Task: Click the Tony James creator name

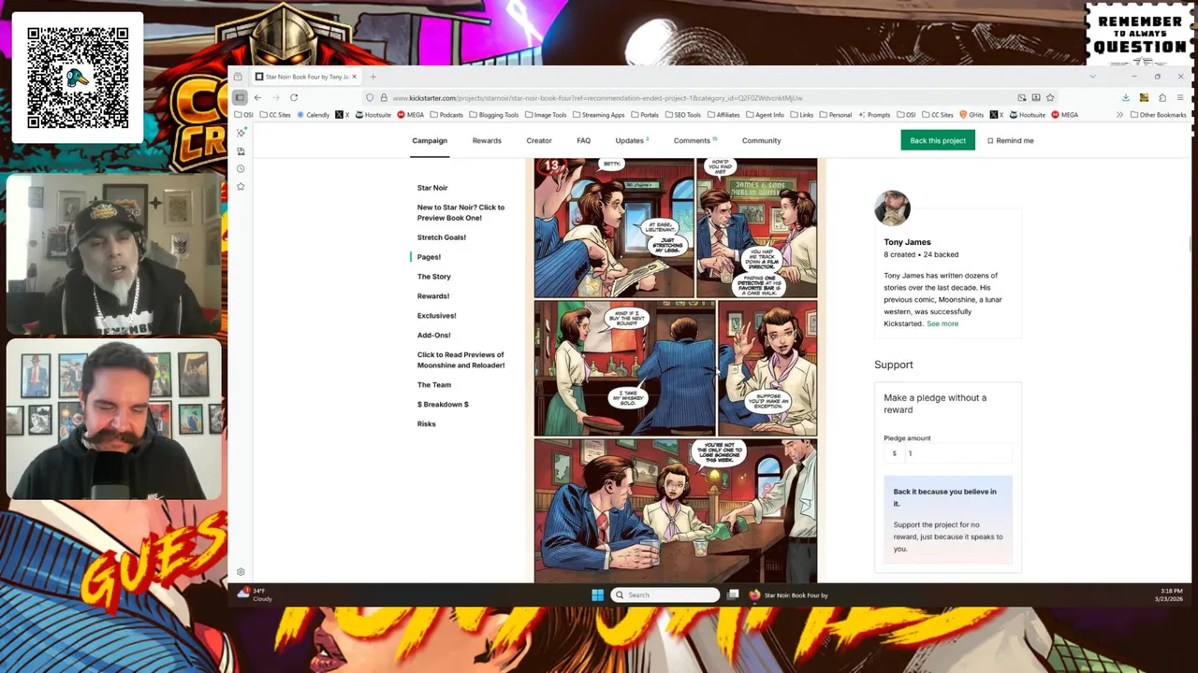Action: 907,242
